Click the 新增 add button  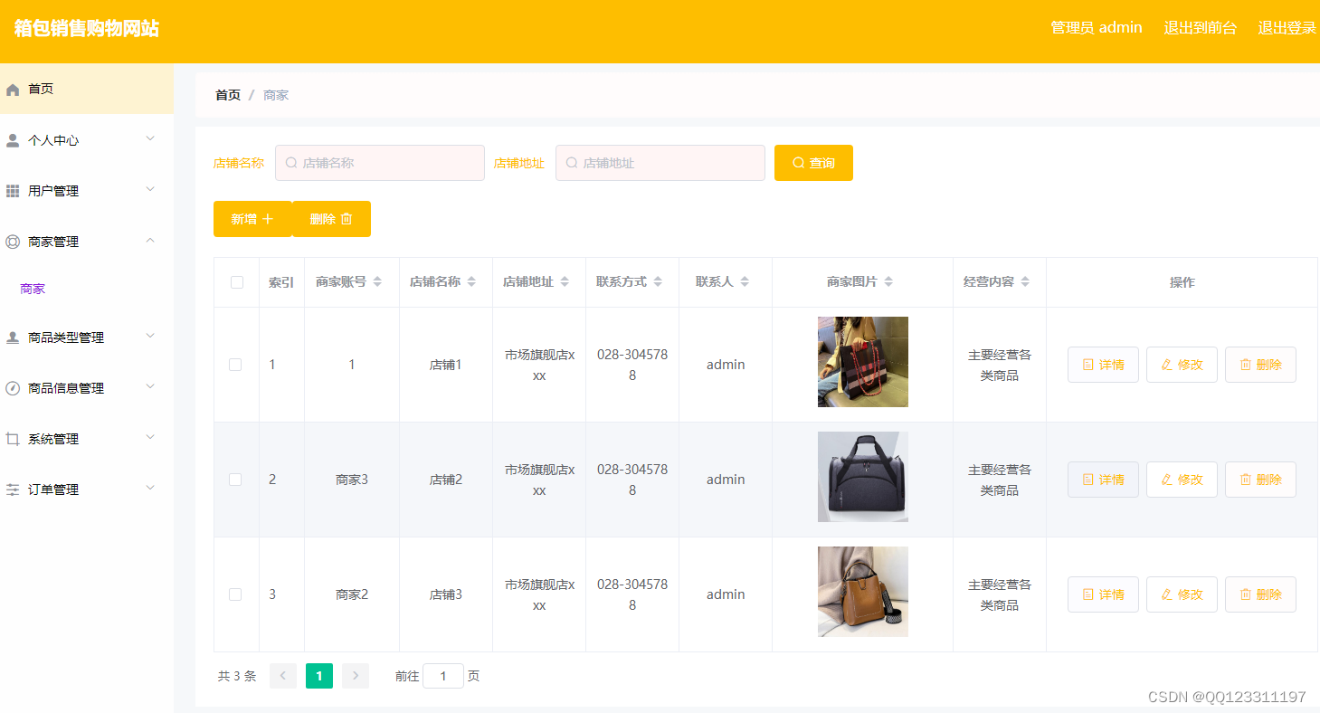252,219
